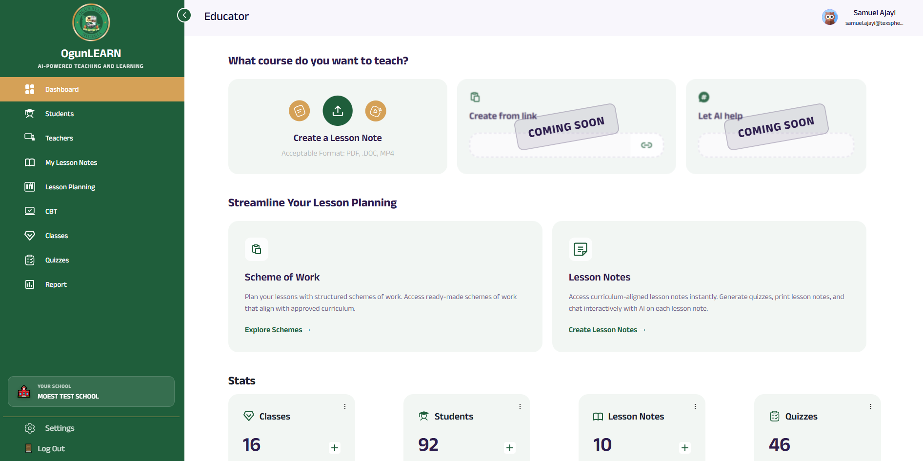Select the Dashboard icon in the sidebar
Viewport: 923px width, 461px height.
29,89
